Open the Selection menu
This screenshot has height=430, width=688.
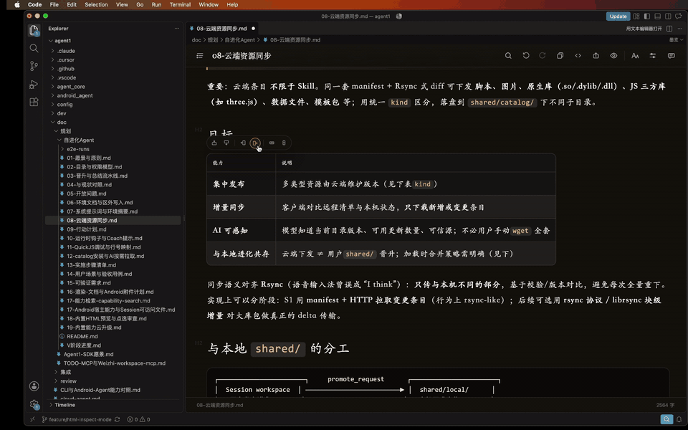point(96,4)
